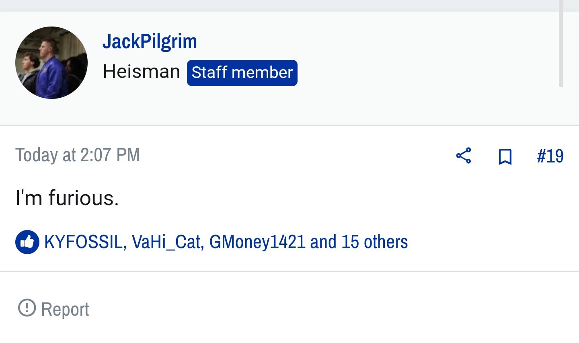
Task: Click the vertical scrollbar at the right edge
Action: (561, 43)
